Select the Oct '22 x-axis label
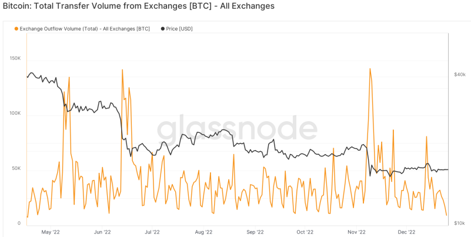 (305, 232)
